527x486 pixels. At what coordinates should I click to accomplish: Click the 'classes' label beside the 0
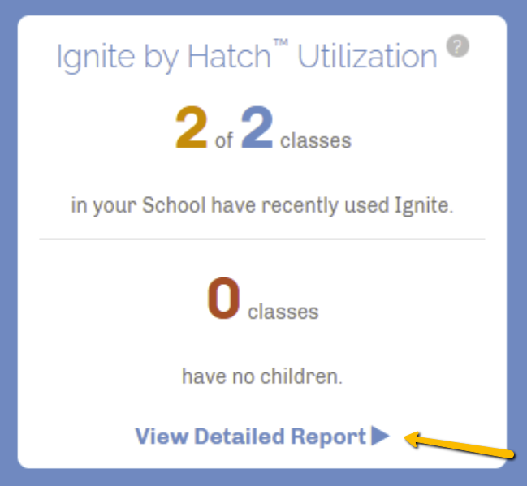point(283,311)
